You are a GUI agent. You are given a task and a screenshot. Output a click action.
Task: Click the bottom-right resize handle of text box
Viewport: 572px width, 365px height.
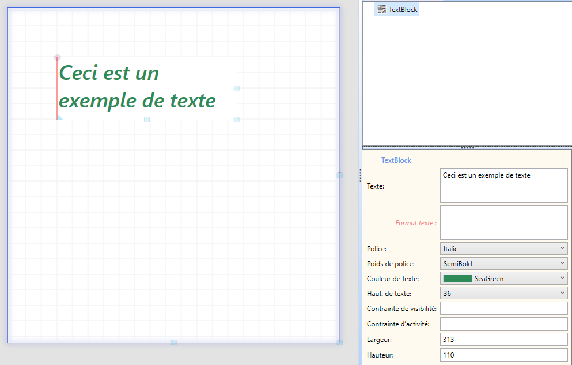237,120
